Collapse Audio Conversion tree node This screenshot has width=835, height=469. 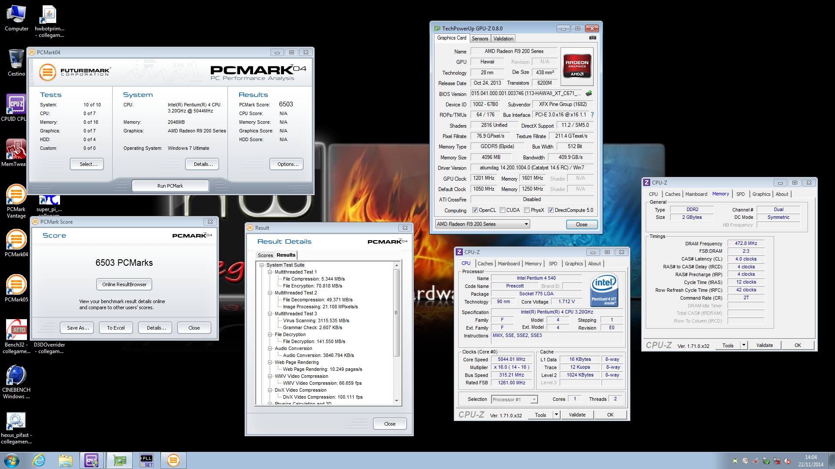click(270, 348)
